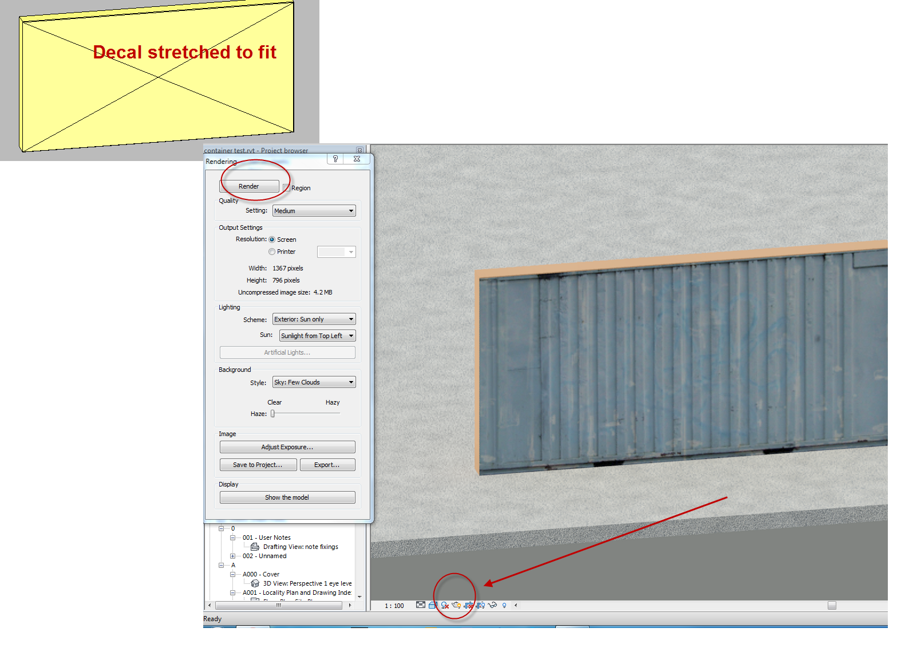The width and height of the screenshot is (897, 667).
Task: Click the 3D View house icon
Action: coord(255,583)
